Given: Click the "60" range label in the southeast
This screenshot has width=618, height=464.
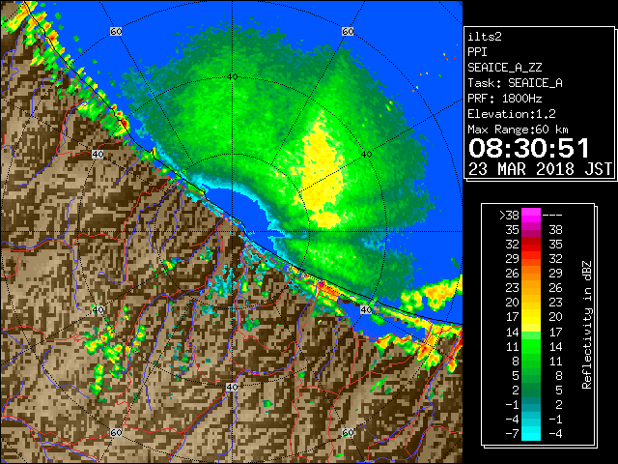Looking at the screenshot, I should tap(348, 432).
